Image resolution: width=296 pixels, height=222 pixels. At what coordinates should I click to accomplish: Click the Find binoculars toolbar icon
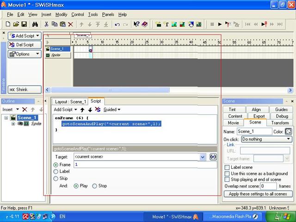coord(34,24)
